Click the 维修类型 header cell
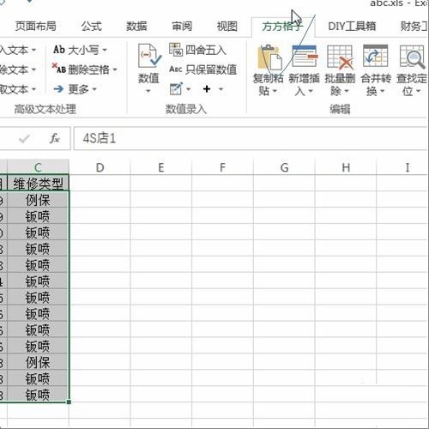 (x=38, y=184)
